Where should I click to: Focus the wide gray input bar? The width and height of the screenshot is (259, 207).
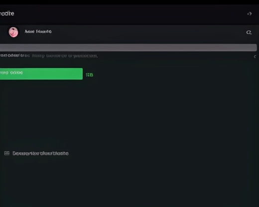[129, 48]
